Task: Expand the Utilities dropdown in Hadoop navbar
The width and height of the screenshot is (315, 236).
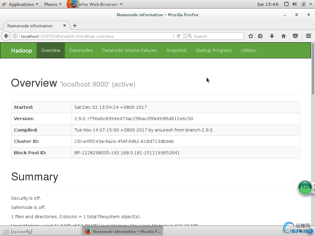Action: click(250, 50)
